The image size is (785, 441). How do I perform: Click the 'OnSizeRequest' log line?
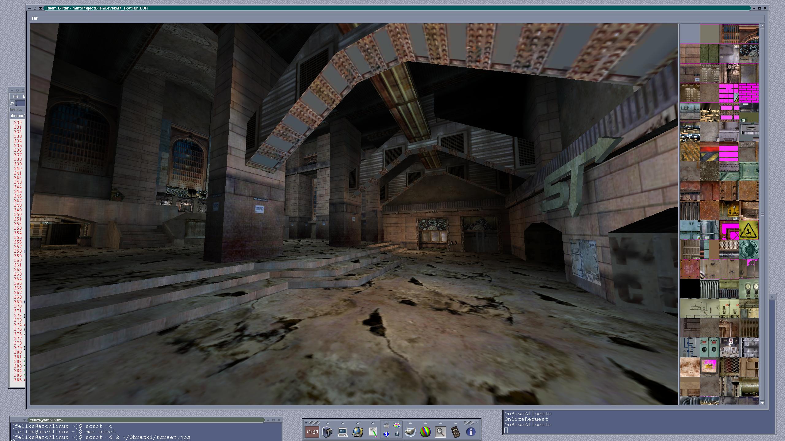[526, 419]
